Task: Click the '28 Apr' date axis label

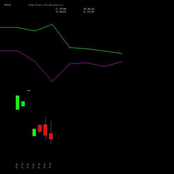Action: (39, 166)
